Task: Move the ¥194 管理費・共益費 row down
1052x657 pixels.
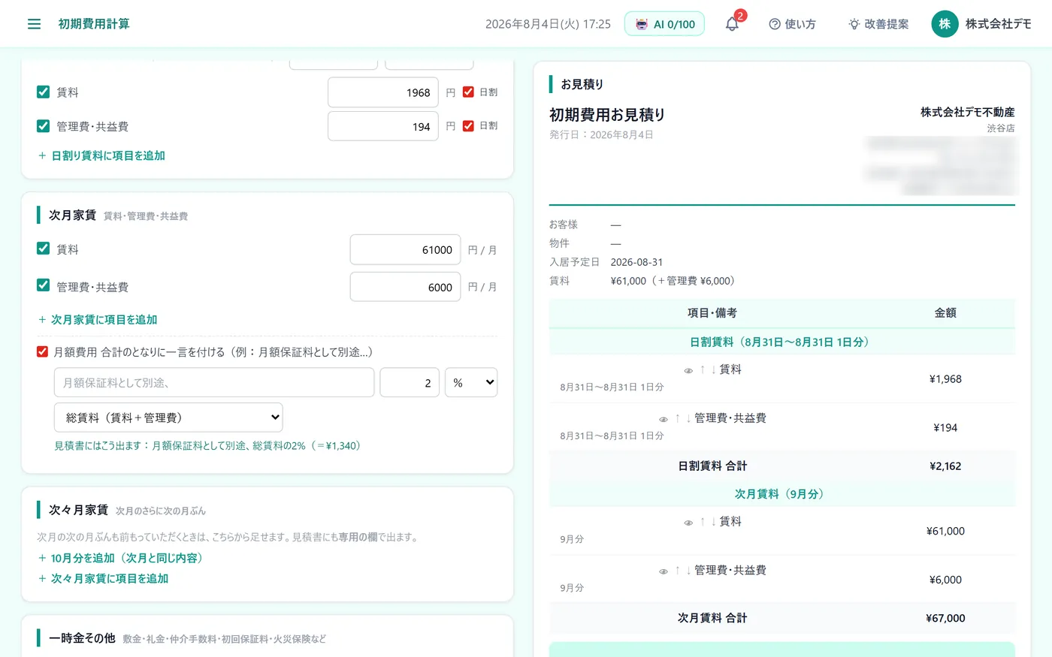Action: 688,418
